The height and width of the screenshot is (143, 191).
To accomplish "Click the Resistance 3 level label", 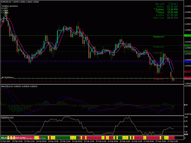I will click(x=159, y=37).
